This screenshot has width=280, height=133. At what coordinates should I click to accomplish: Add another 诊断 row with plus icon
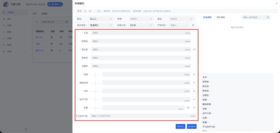pos(194,91)
